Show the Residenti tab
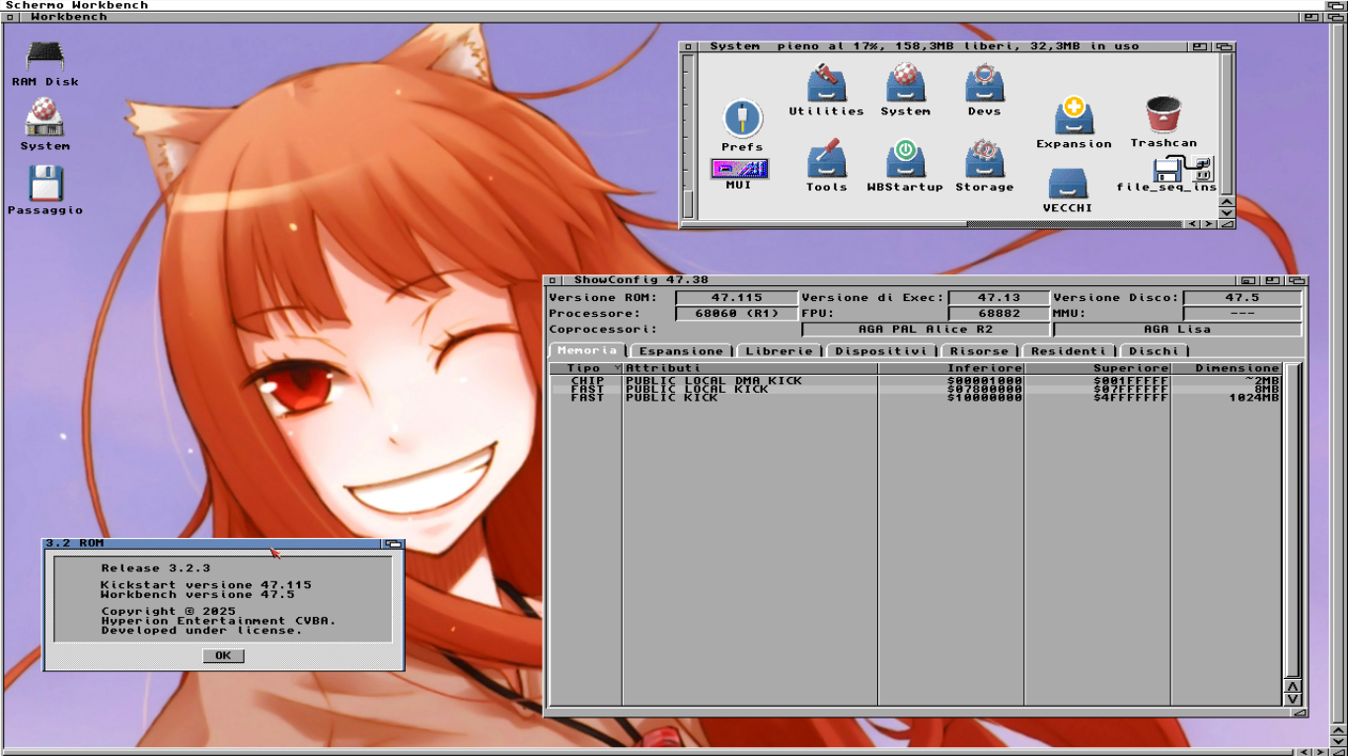Image resolution: width=1348 pixels, height=756 pixels. tap(1069, 350)
